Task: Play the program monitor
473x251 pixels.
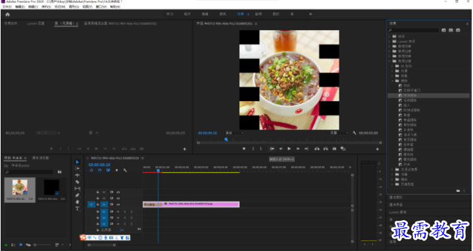Action: [289, 148]
